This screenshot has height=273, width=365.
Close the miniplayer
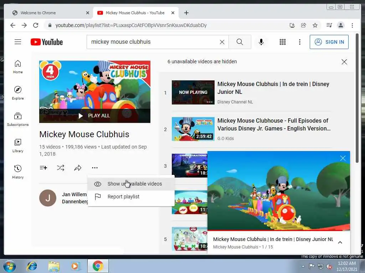click(x=343, y=158)
